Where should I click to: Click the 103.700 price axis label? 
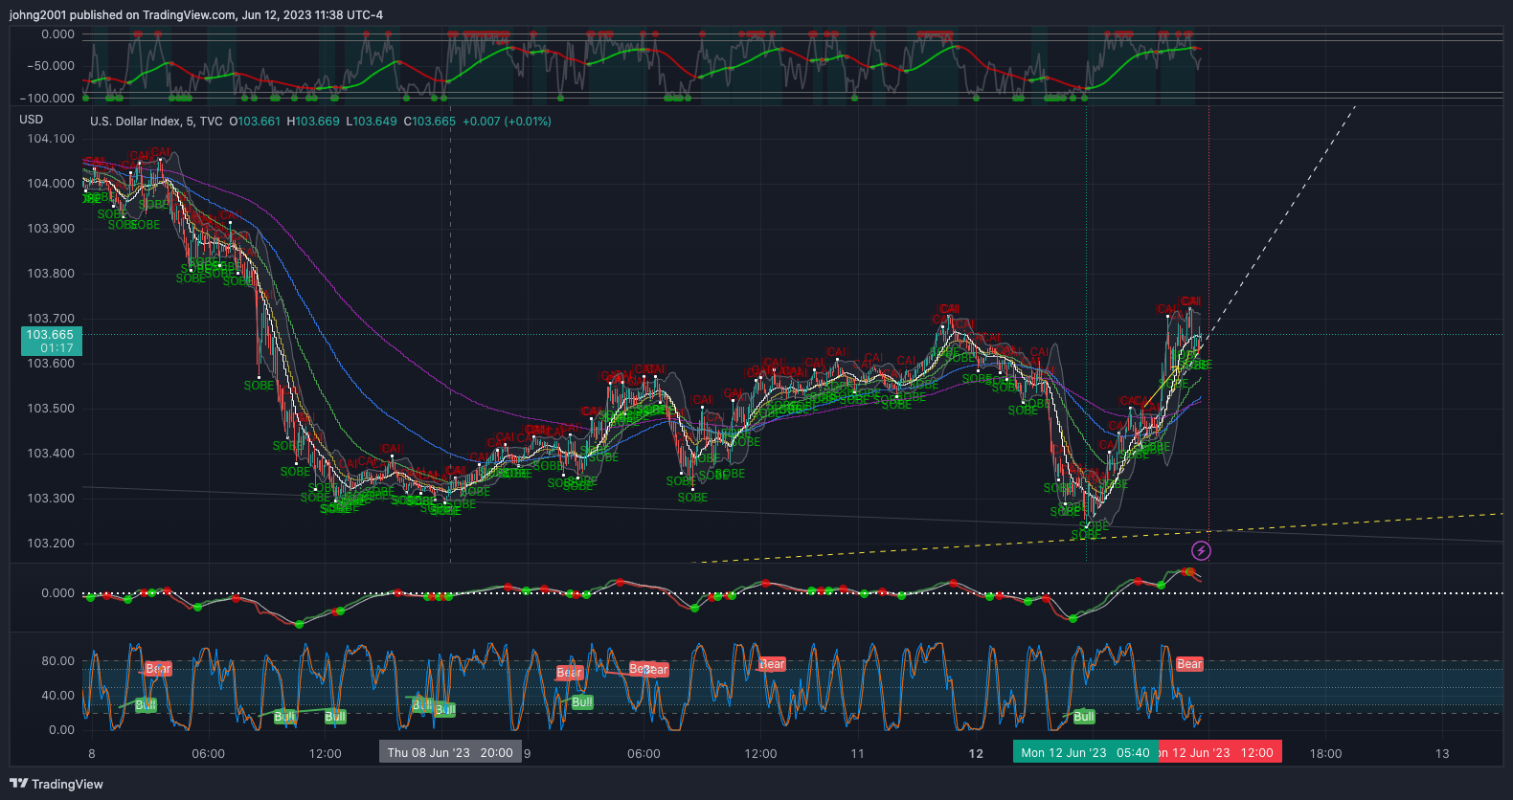[x=51, y=319]
